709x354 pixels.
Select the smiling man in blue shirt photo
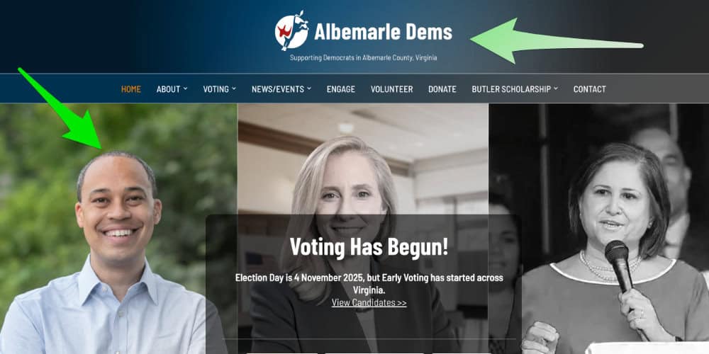(x=118, y=229)
